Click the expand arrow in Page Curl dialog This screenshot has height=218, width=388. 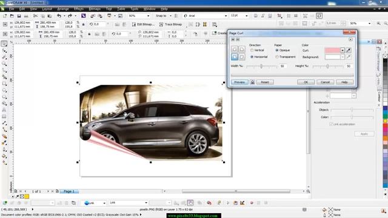(x=350, y=39)
